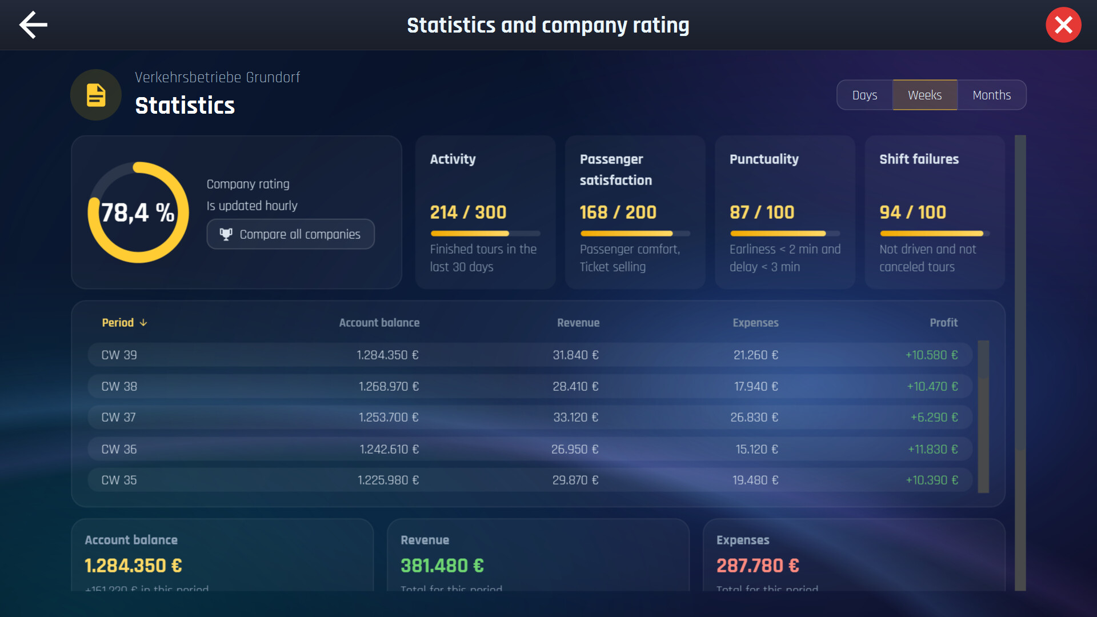The height and width of the screenshot is (617, 1097).
Task: Click expenses value 21.260 €
Action: pos(755,355)
